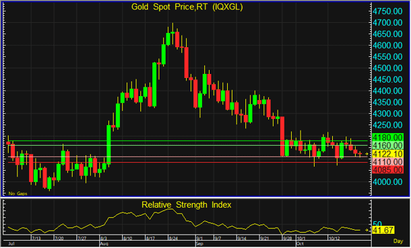Image resolution: width=411 pixels, height=248 pixels.
Task: Click the Oct month label
Action: tap(300, 243)
